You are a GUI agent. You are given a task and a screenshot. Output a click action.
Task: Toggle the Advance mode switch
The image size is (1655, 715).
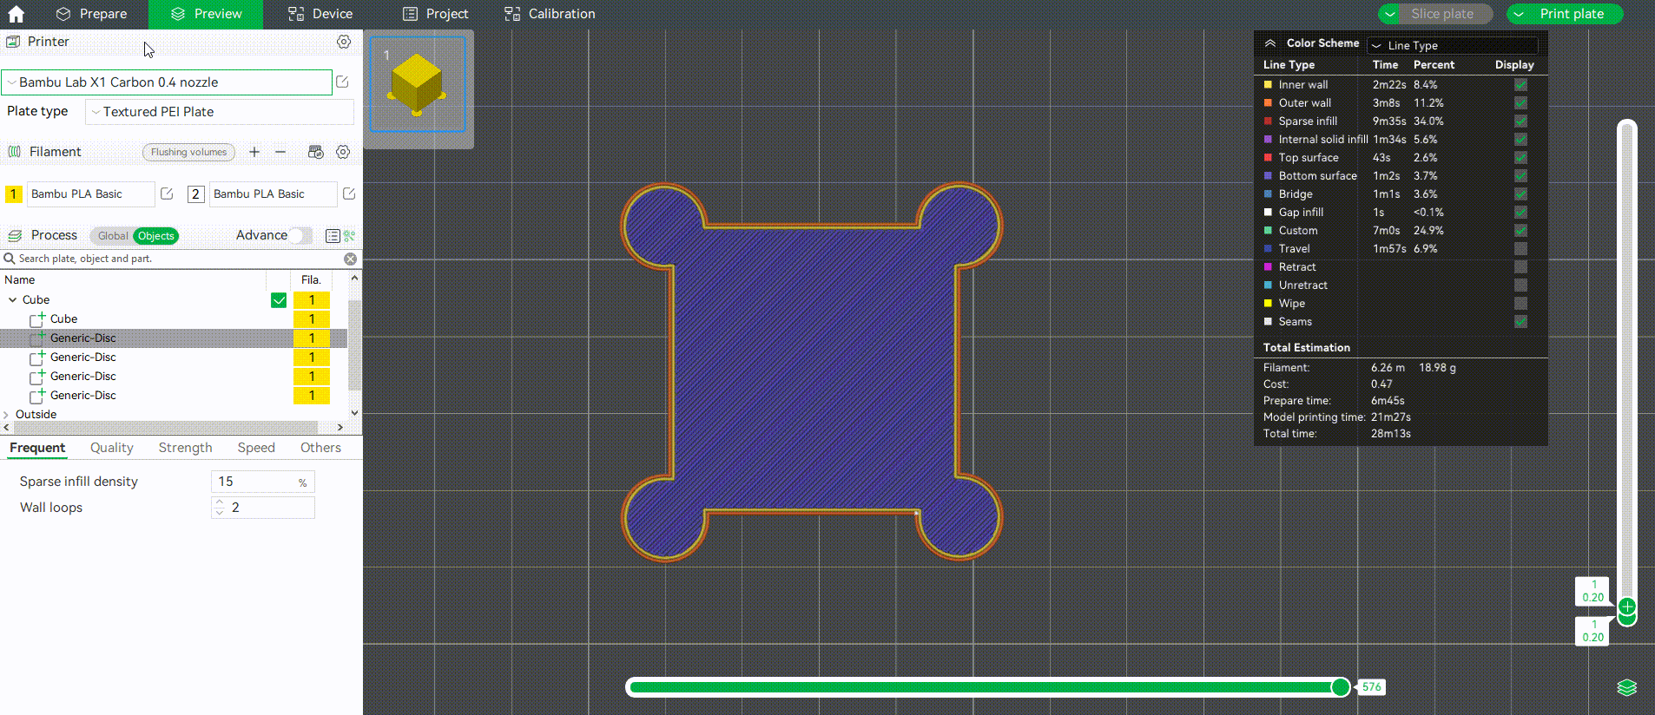(300, 235)
